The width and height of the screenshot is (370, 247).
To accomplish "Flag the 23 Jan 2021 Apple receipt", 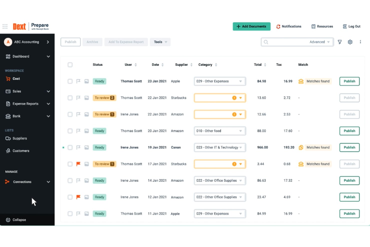I will coord(78,81).
